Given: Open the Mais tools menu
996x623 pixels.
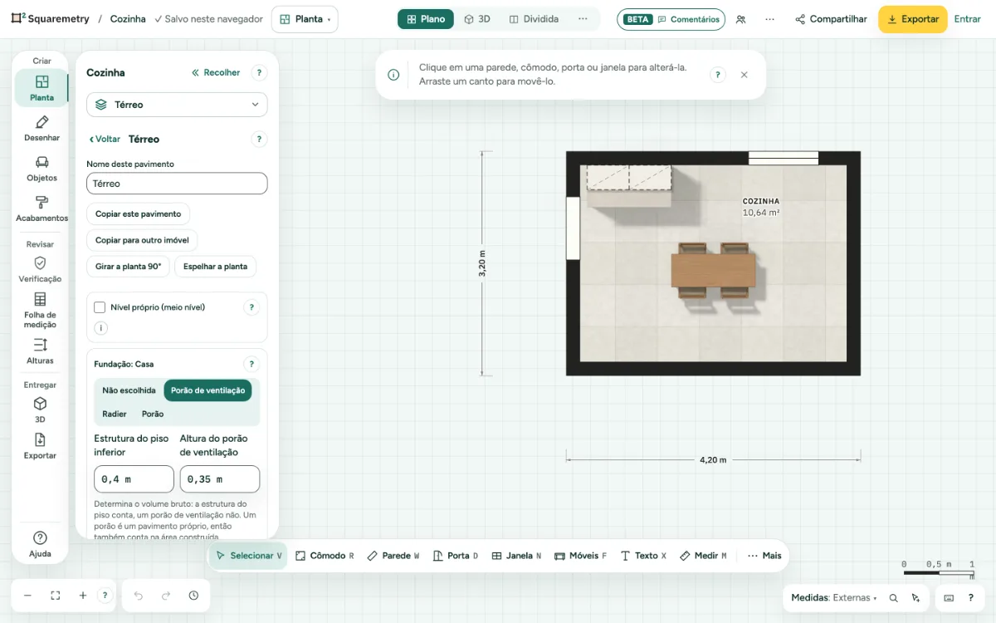Looking at the screenshot, I should tap(764, 556).
